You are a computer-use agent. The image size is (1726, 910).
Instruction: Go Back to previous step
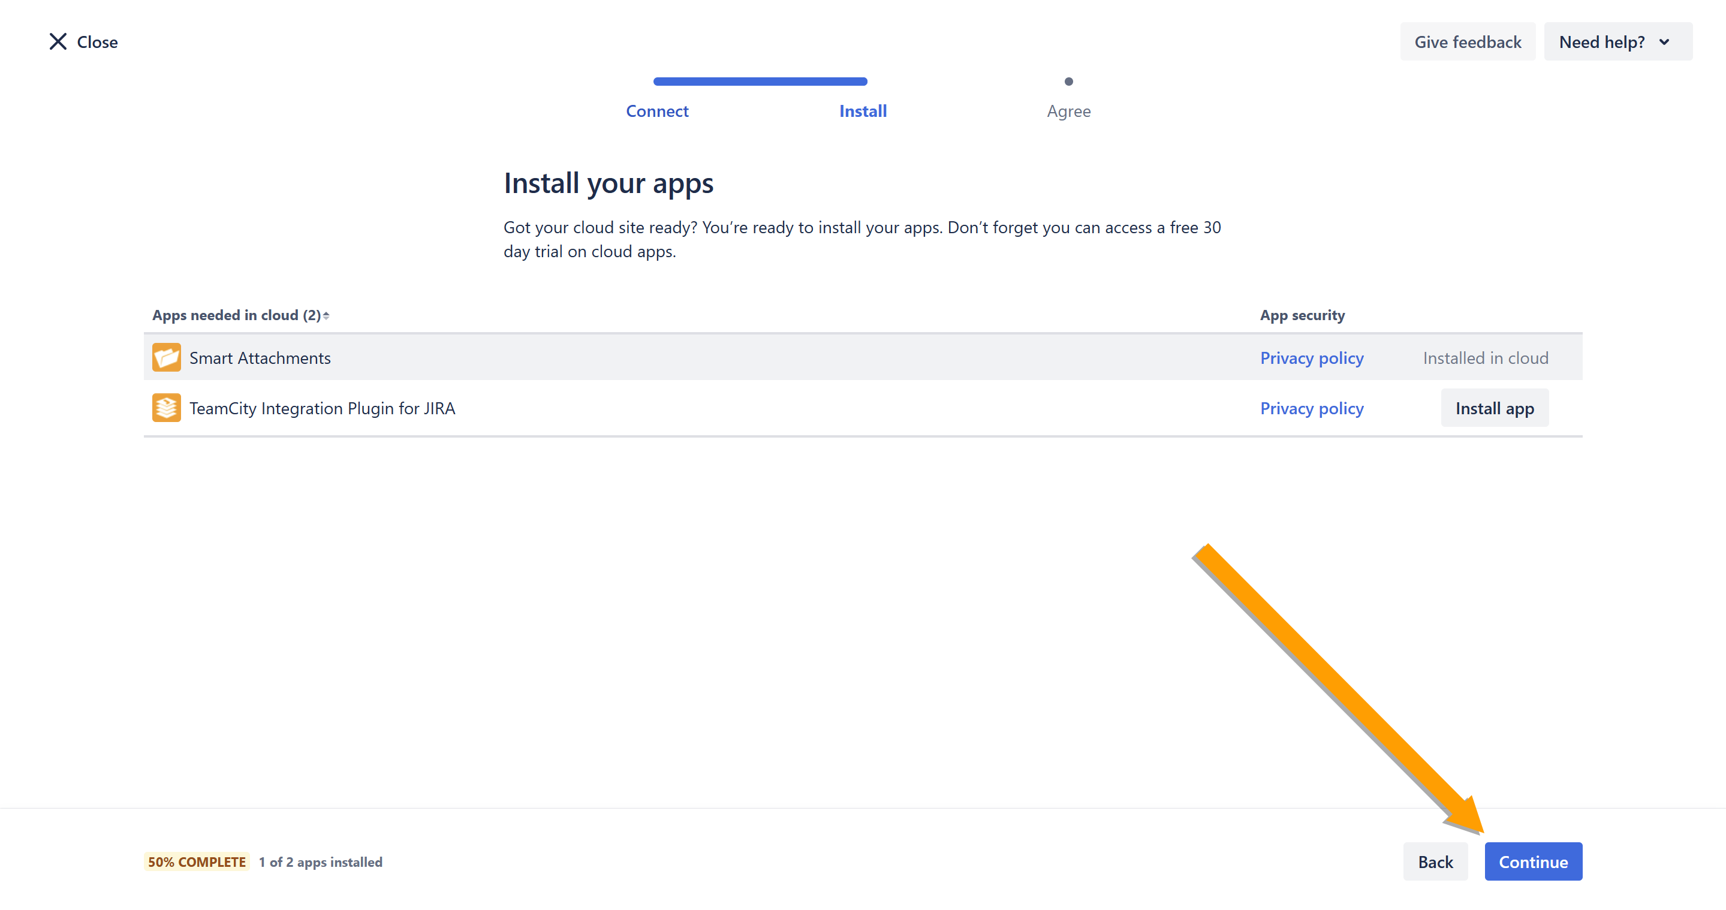[1435, 861]
